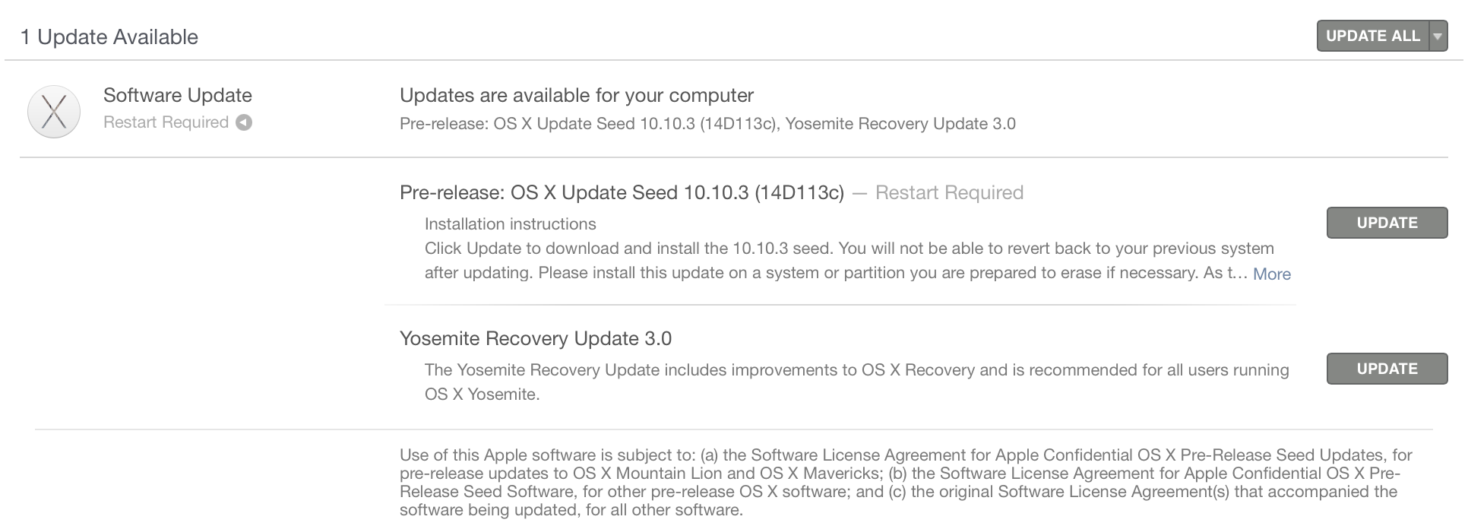
Task: Click the Restart Required note beside the seed title
Action: [949, 192]
